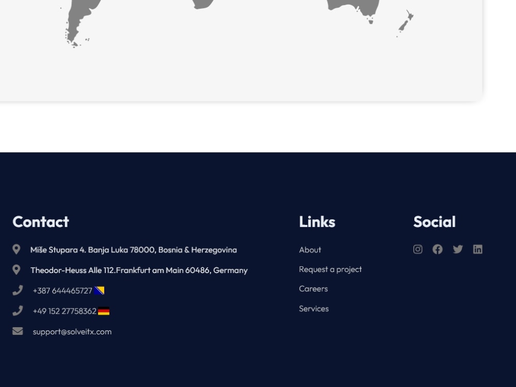This screenshot has width=516, height=387.
Task: Click the German flag icon
Action: click(x=104, y=311)
